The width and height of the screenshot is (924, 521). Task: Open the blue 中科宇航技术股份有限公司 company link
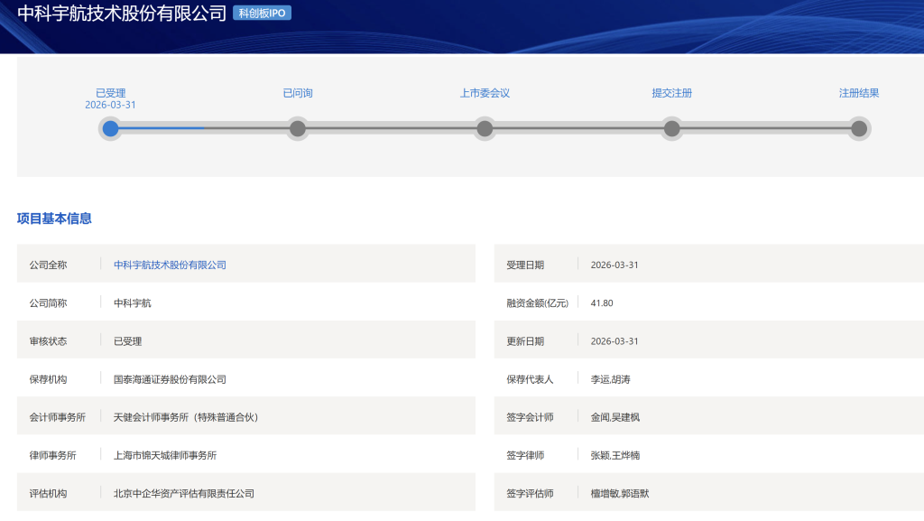(170, 265)
